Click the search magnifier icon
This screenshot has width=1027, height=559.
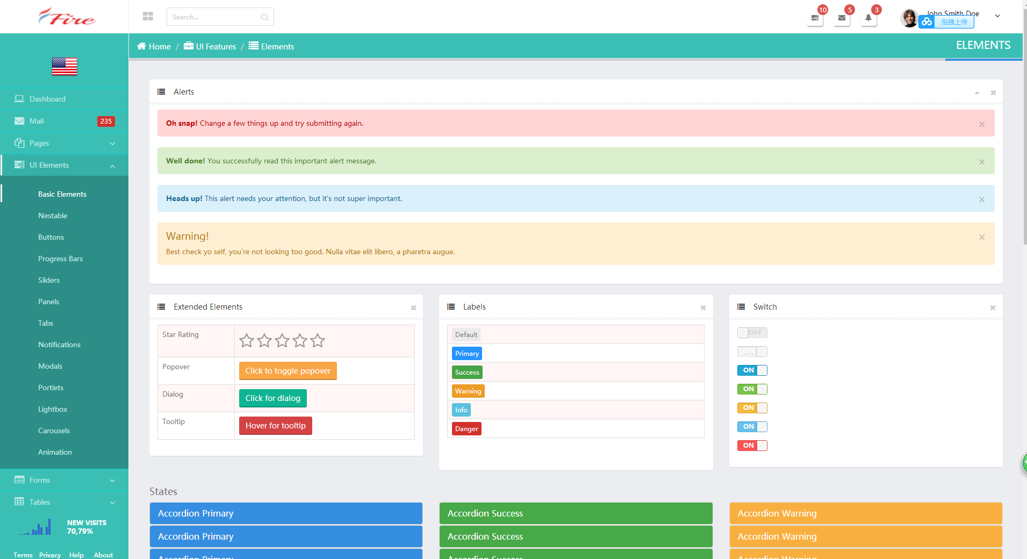[264, 17]
